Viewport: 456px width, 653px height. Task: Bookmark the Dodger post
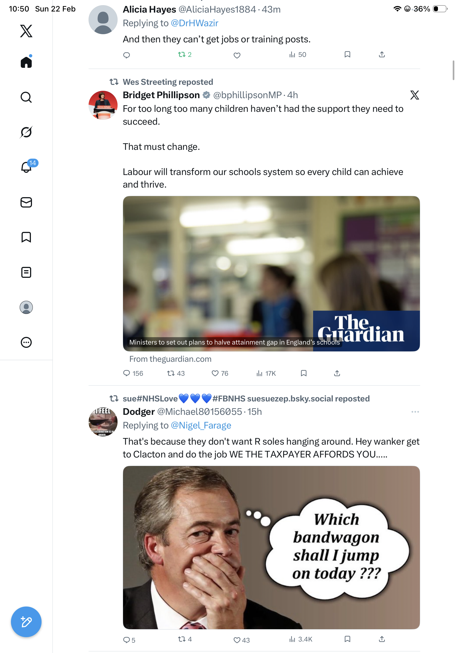pos(347,639)
